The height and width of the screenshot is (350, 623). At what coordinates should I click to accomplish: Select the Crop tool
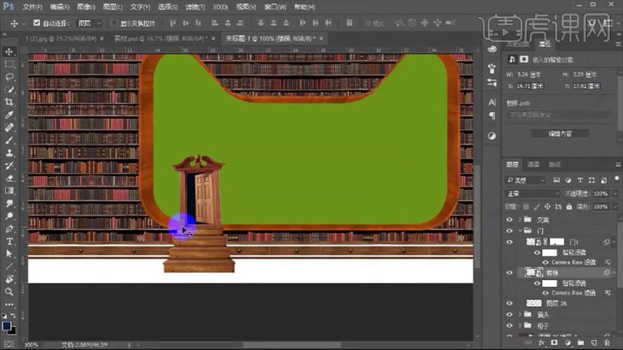pyautogui.click(x=8, y=102)
